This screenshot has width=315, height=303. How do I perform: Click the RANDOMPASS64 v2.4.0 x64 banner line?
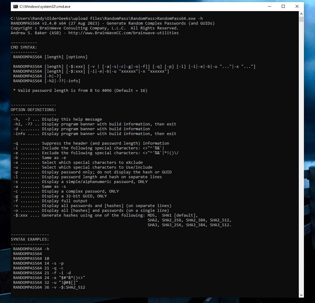113,23
